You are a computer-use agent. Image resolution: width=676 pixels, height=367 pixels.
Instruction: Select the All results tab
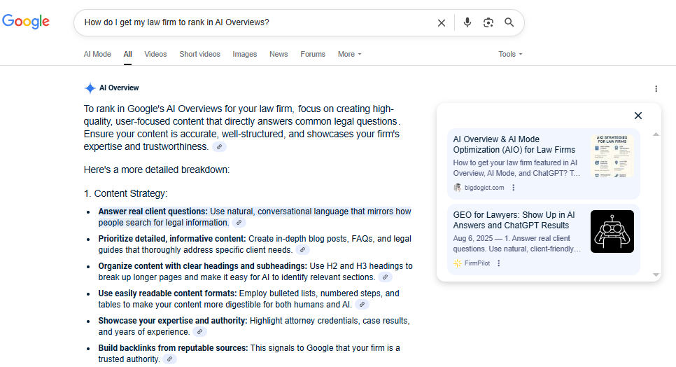[x=127, y=54]
